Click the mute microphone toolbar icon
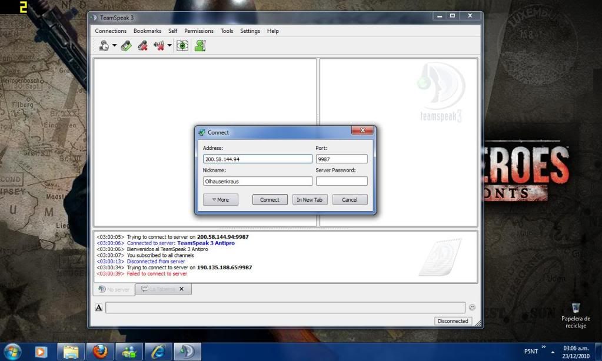 (143, 46)
